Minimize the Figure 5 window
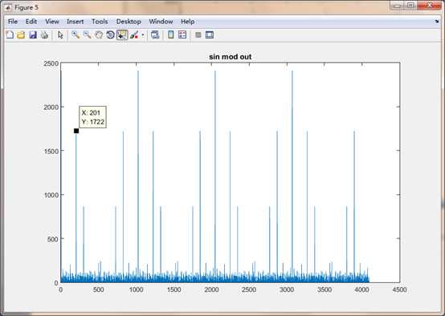Viewport: 445px width, 316px height. coord(397,6)
